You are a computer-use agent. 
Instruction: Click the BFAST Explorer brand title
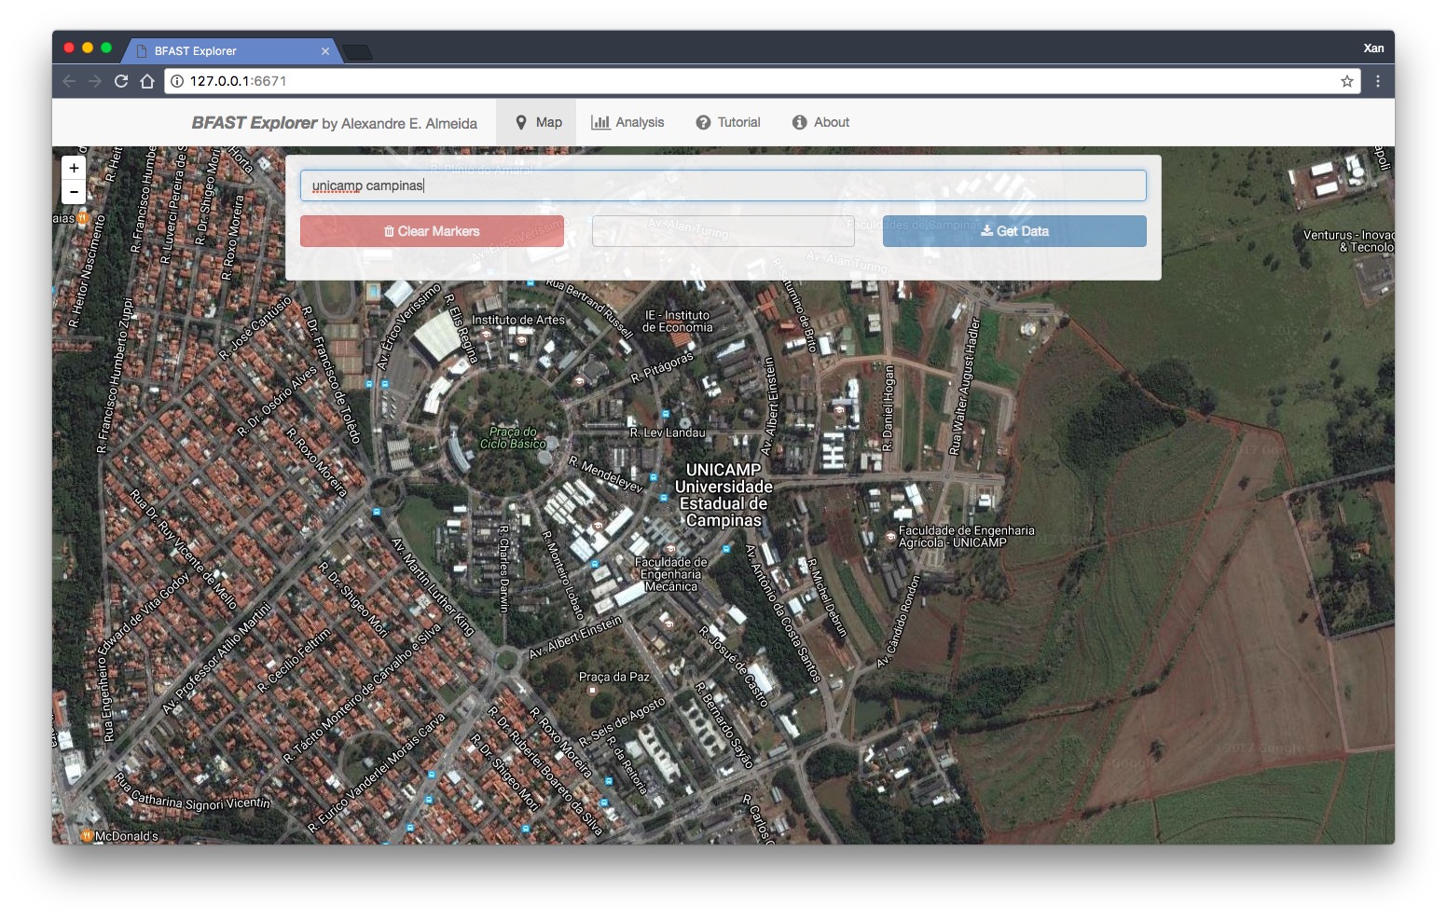(x=255, y=123)
